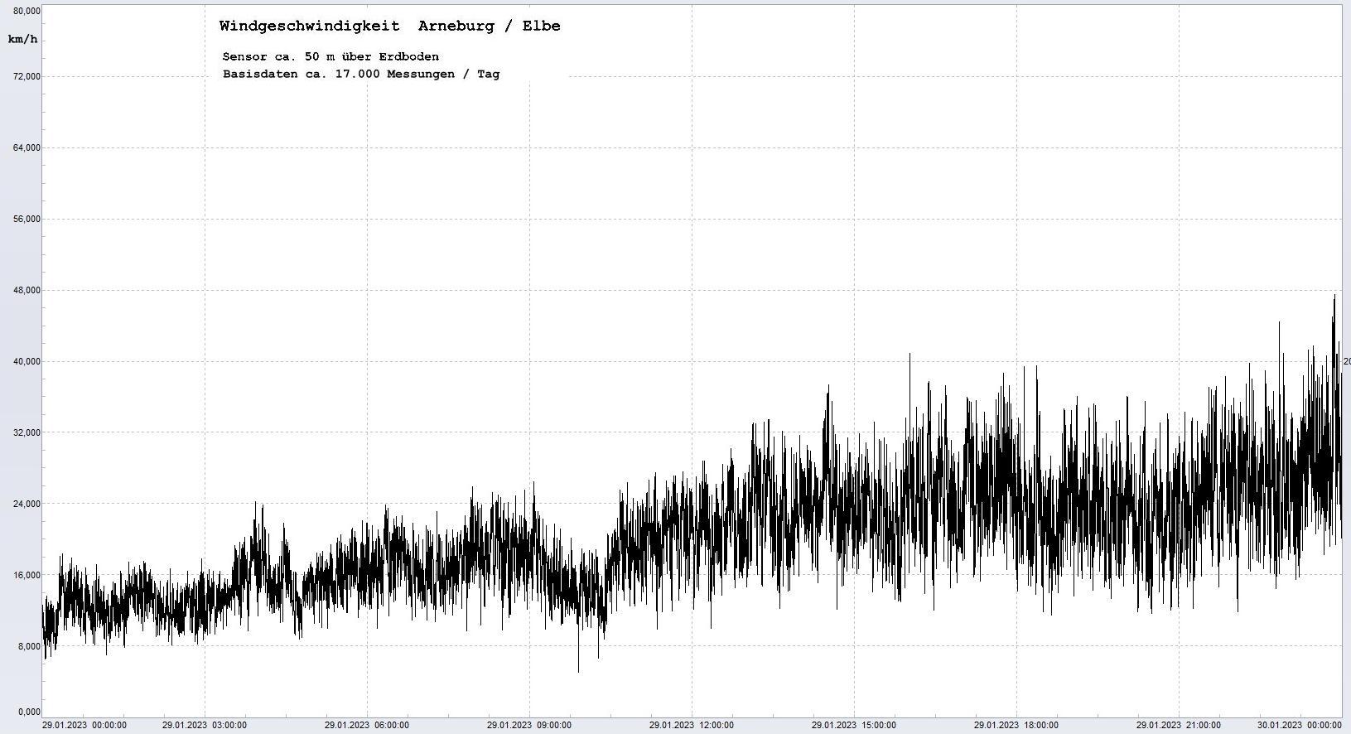
Task: Select the 29.01.2023 00:00:00 time label
Action: 84,726
